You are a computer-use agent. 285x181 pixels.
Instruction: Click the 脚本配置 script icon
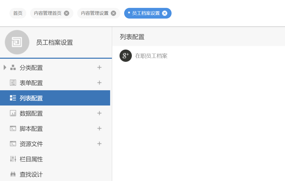[13, 128]
